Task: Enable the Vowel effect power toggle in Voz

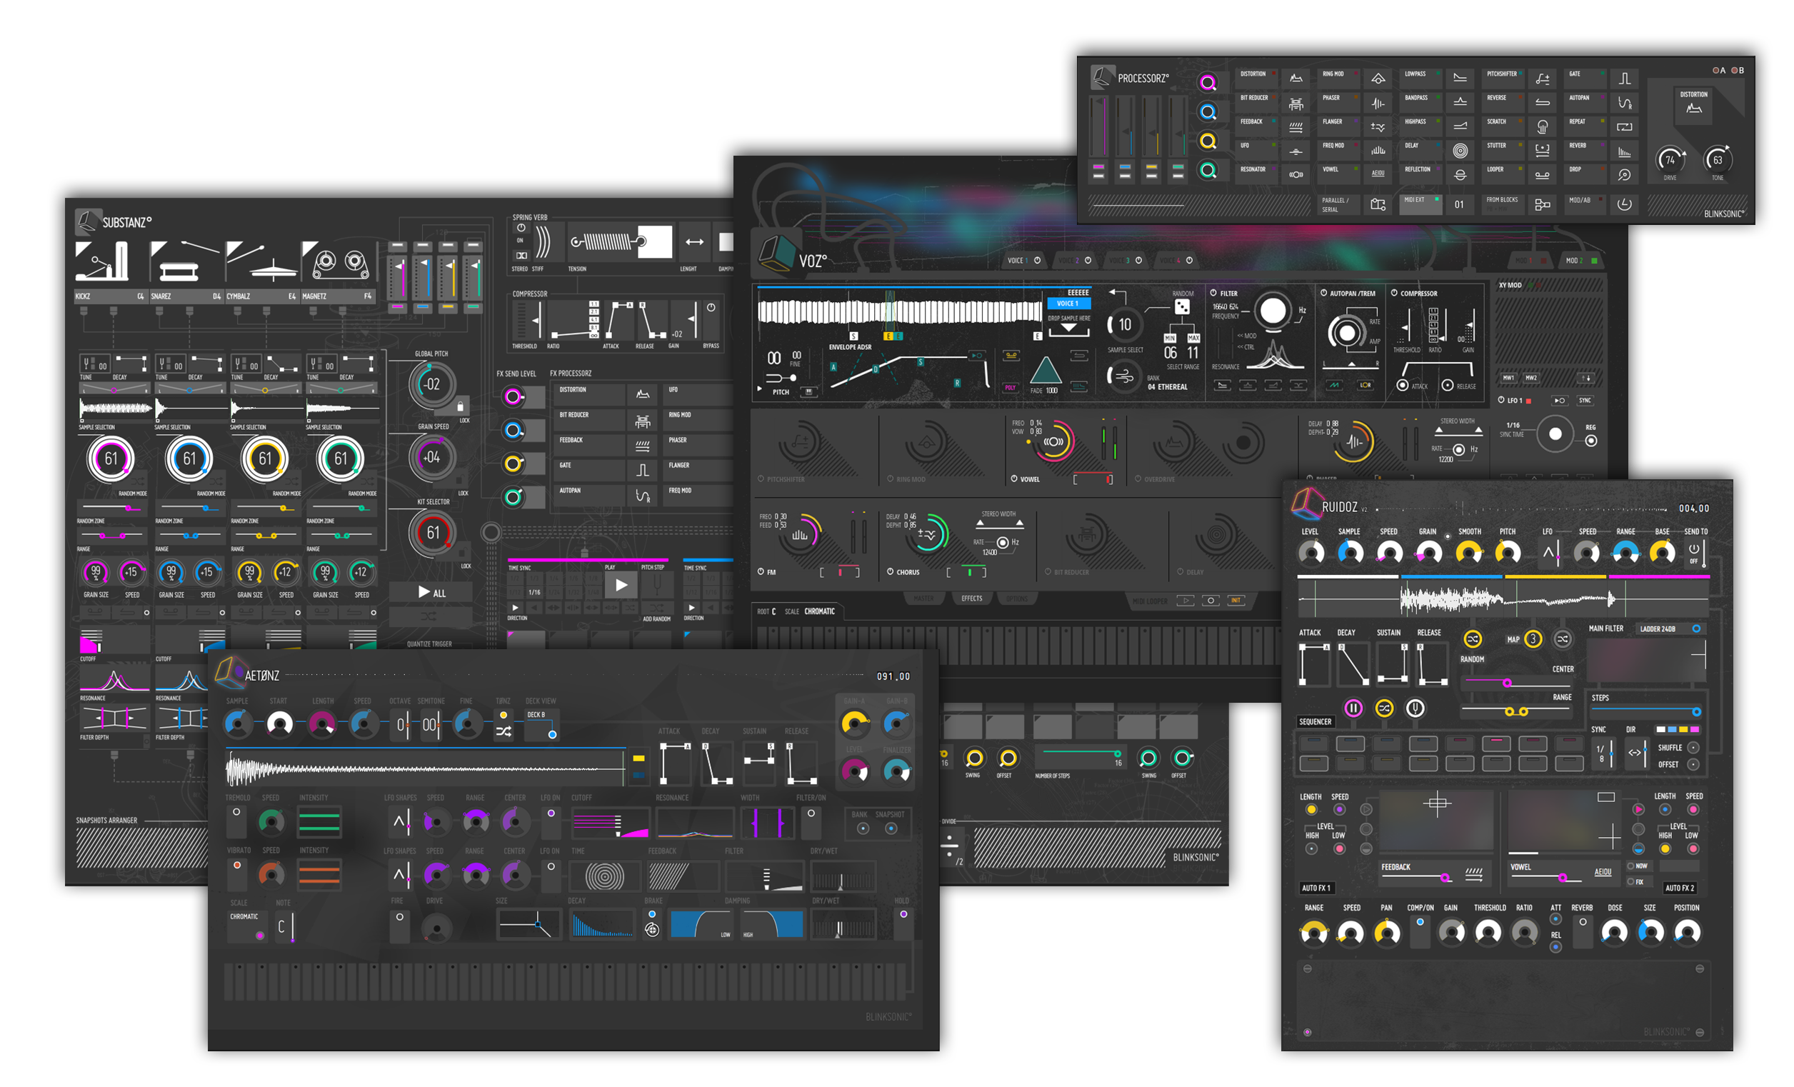Action: (1014, 479)
